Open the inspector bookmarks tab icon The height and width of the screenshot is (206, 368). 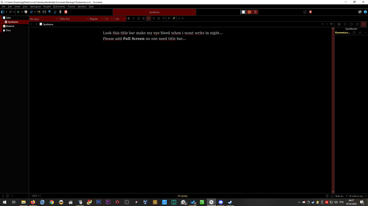pyautogui.click(x=345, y=24)
